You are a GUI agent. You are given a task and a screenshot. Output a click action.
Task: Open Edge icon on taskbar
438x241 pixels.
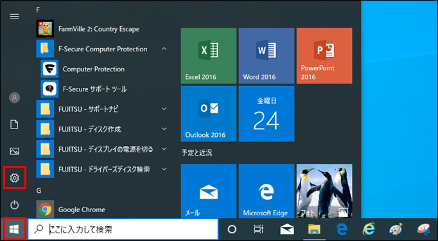[x=342, y=229]
